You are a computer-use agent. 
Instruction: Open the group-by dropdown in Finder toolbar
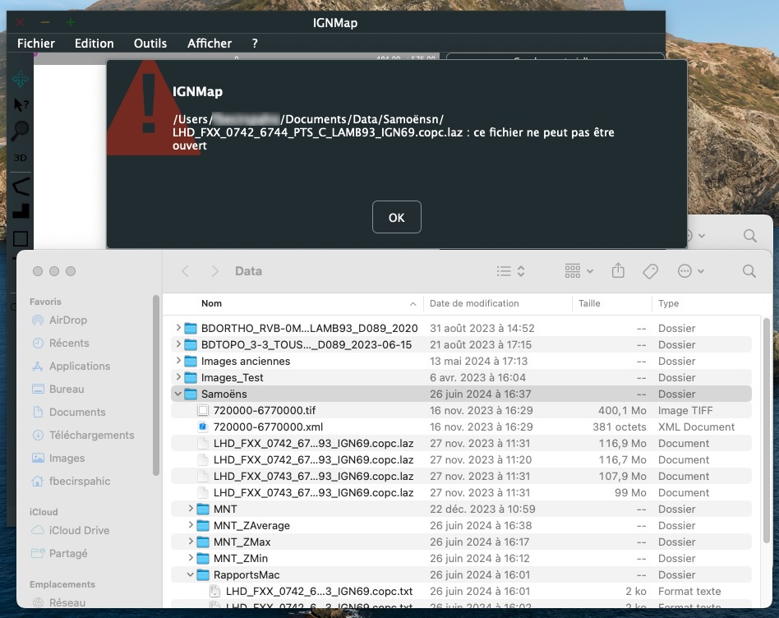click(x=578, y=271)
